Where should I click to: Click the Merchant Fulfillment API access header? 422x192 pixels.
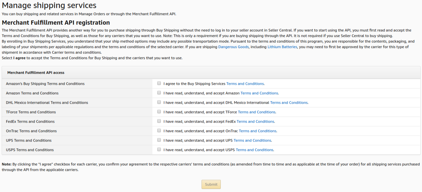36,72
